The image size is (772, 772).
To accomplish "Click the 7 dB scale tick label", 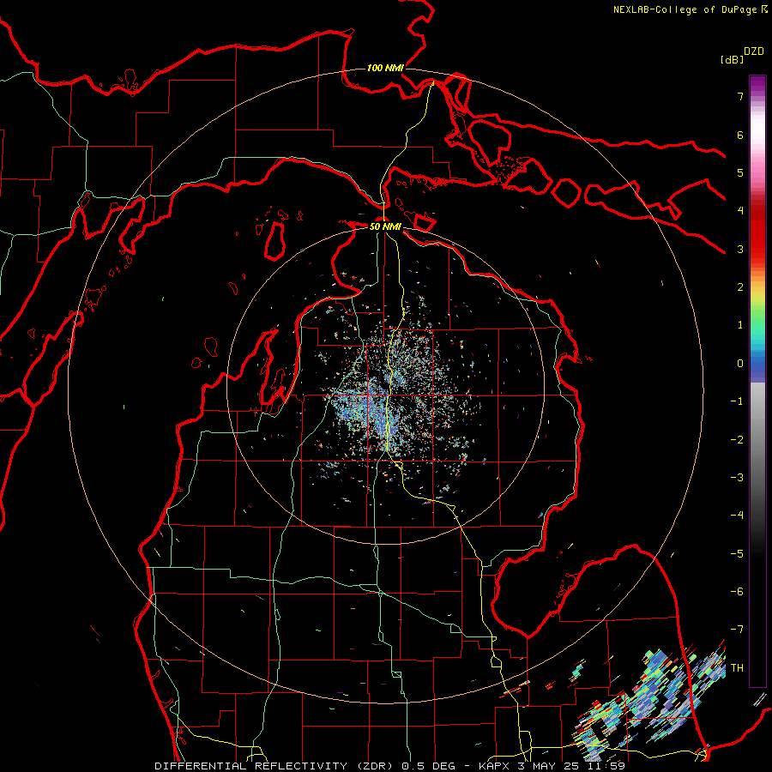I will (740, 96).
